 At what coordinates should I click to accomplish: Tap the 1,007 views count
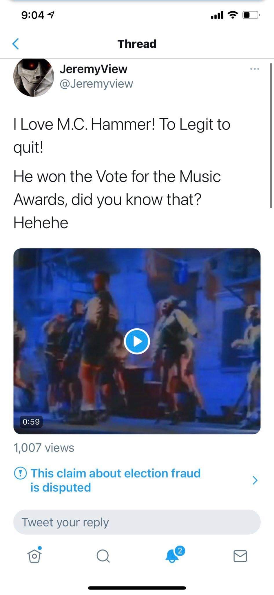point(44,448)
